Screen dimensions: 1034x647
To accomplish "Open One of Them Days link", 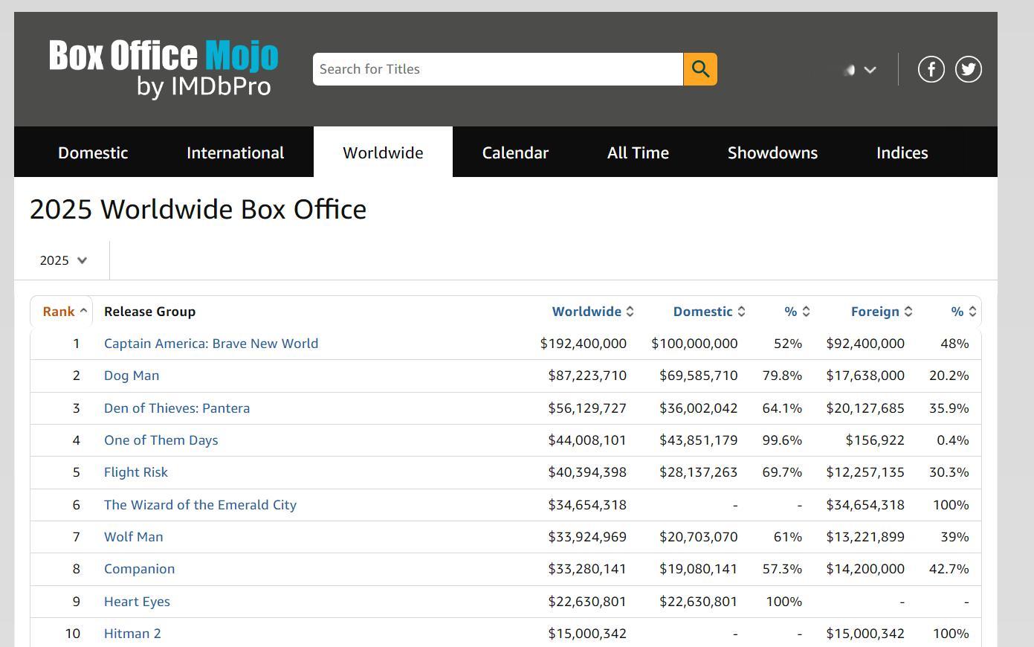I will click(x=161, y=440).
